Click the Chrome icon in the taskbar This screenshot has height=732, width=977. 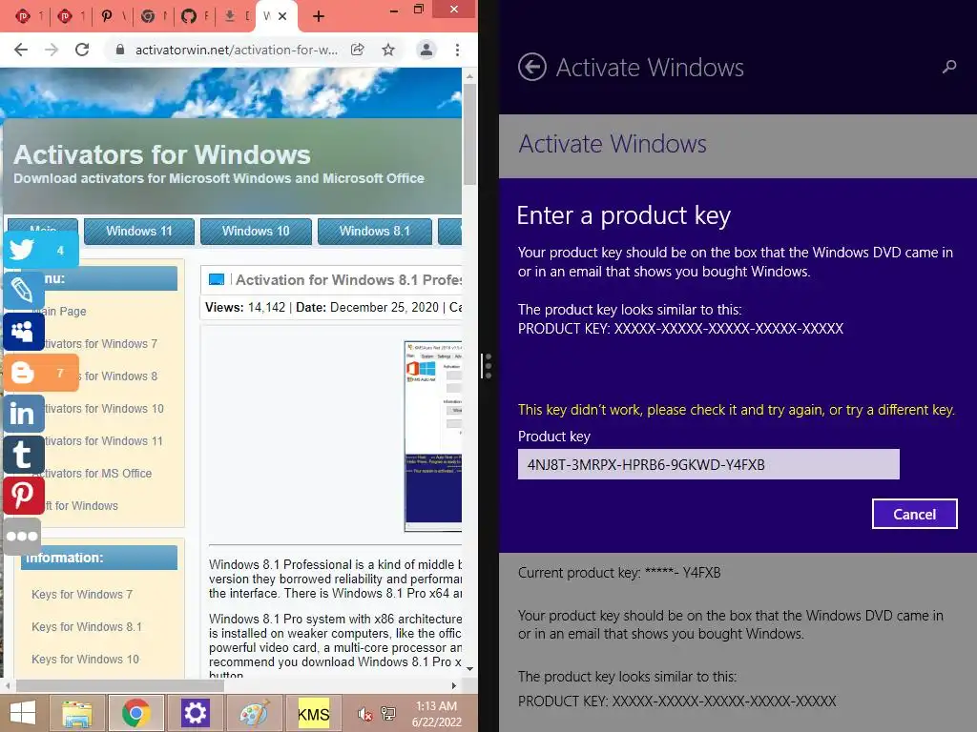pos(135,713)
